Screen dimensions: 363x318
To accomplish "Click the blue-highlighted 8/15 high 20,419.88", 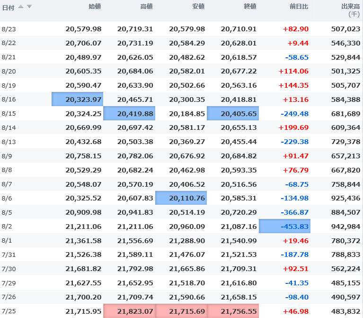I will [129, 114].
